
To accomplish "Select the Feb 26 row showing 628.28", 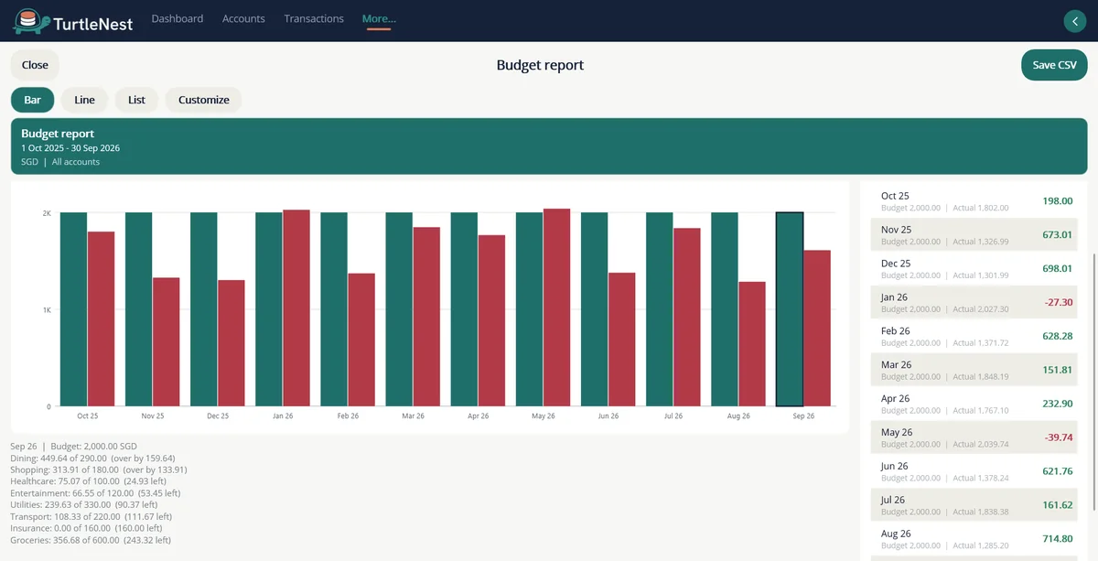I will tap(975, 336).
